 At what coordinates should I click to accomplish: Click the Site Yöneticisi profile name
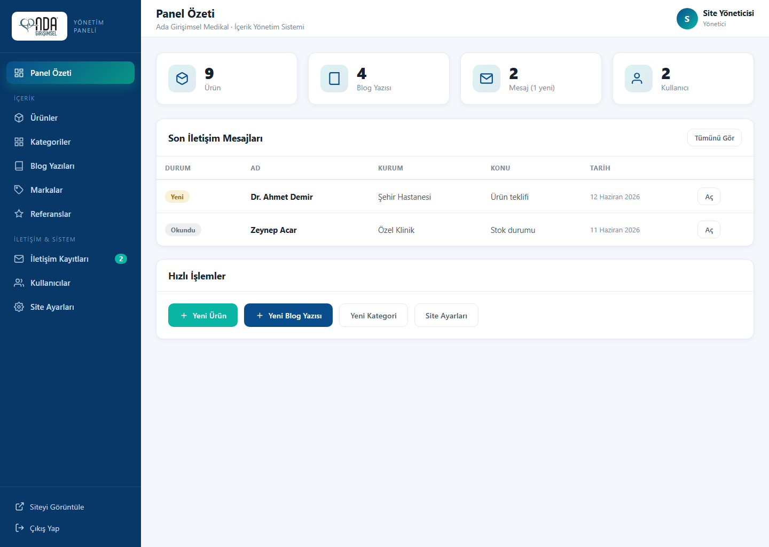(728, 13)
